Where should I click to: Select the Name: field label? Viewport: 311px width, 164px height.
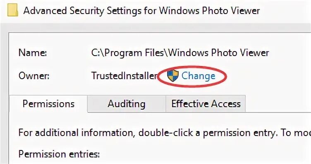pyautogui.click(x=33, y=53)
